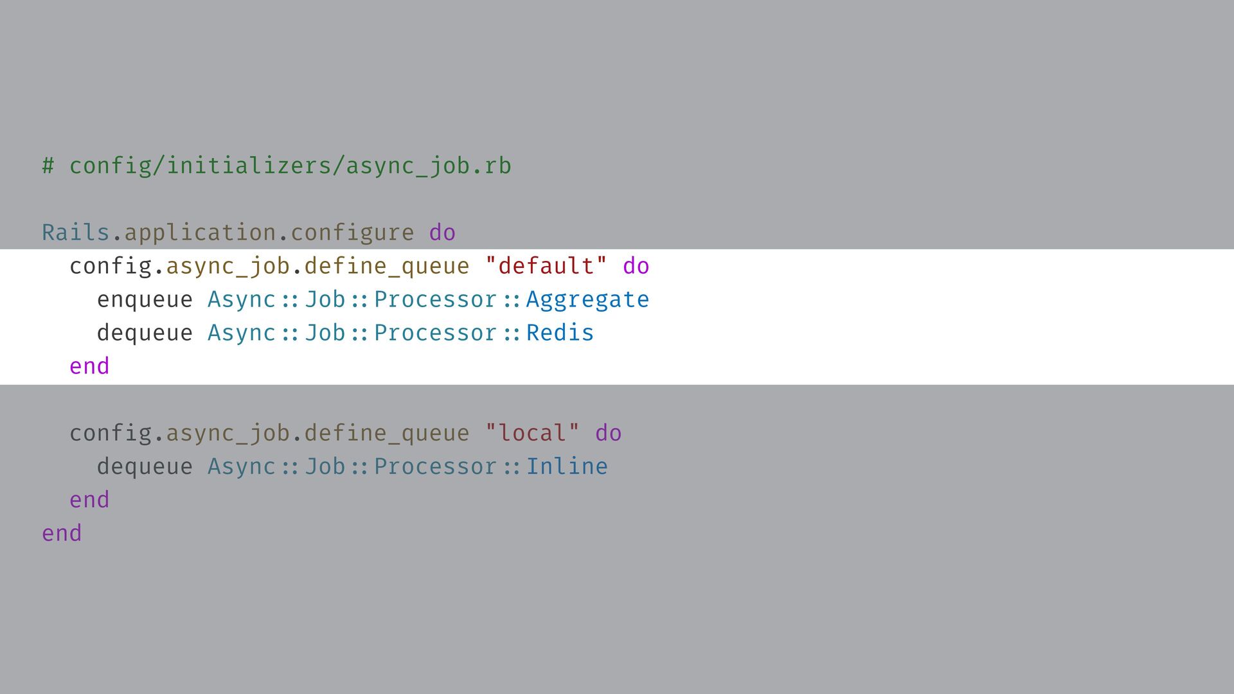This screenshot has width=1234, height=694.
Task: Click do after the "default" string
Action: [636, 266]
